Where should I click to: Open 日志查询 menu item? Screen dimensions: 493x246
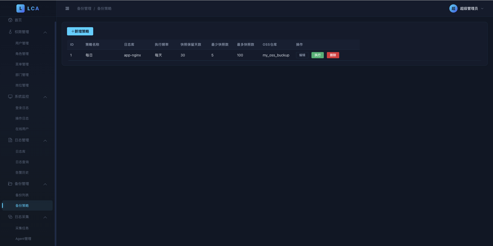pyautogui.click(x=22, y=162)
